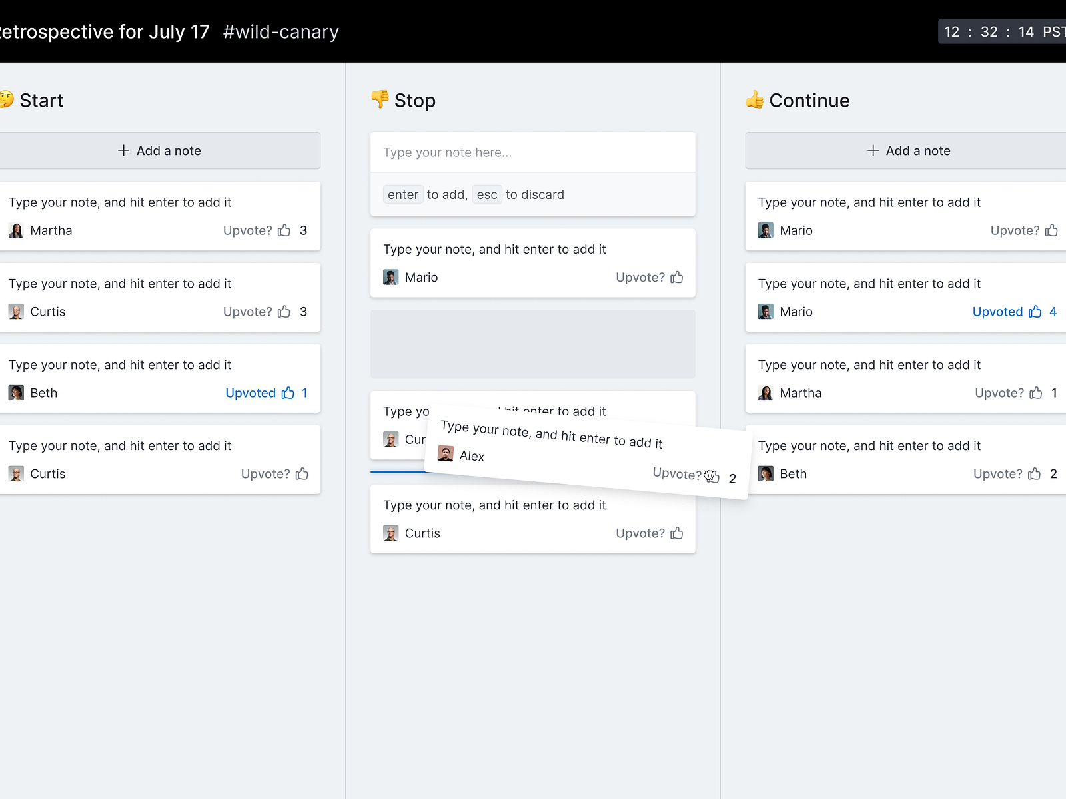Click the thumbs-up icon beside Mario's Upvoted count
The width and height of the screenshot is (1066, 799).
pyautogui.click(x=1036, y=312)
